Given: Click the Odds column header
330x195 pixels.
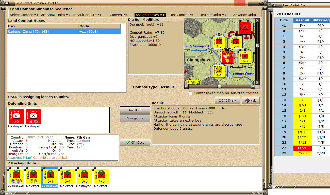Looking at the screenshot, I should (100, 26).
